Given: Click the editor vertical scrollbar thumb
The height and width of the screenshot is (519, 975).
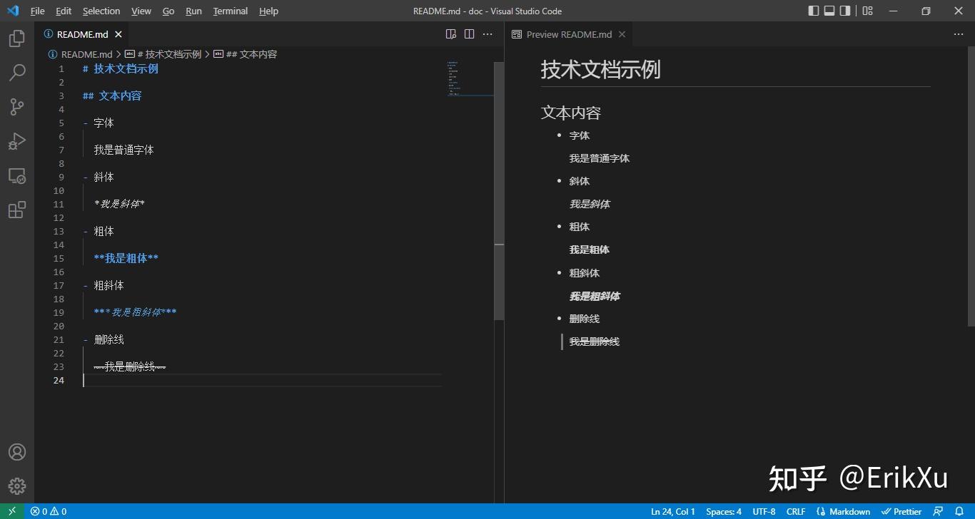Looking at the screenshot, I should coord(499,191).
